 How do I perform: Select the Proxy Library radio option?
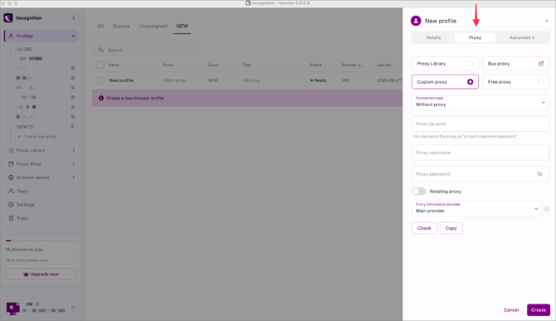pos(470,63)
